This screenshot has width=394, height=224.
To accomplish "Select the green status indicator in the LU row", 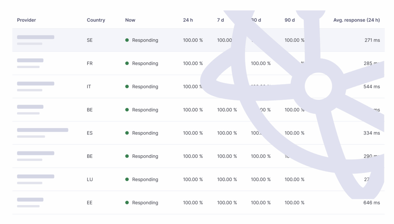I will (x=127, y=179).
